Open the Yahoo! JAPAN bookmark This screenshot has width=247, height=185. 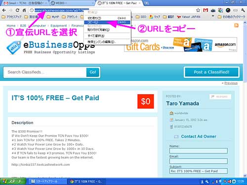pos(189,17)
